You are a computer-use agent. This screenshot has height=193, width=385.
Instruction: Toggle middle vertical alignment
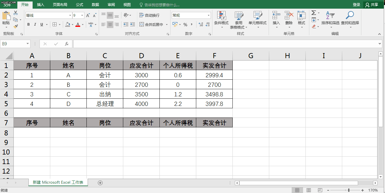pos(110,15)
